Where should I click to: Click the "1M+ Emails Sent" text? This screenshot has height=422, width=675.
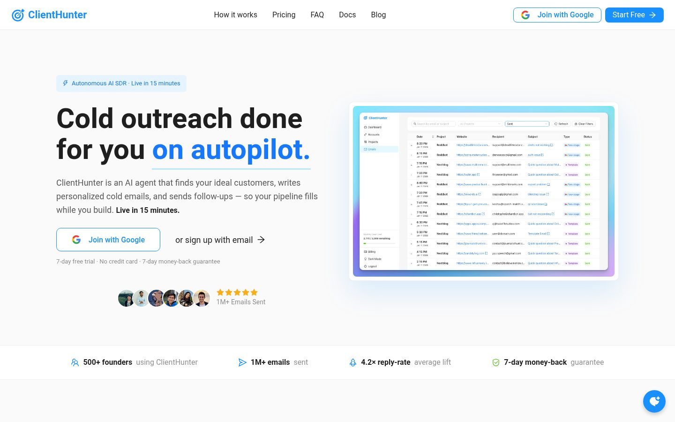click(x=241, y=302)
